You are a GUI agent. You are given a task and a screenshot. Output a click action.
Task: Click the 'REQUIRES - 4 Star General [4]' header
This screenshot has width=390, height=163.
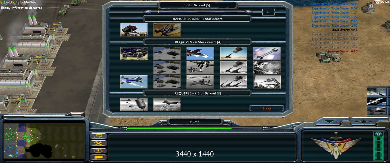[198, 42]
